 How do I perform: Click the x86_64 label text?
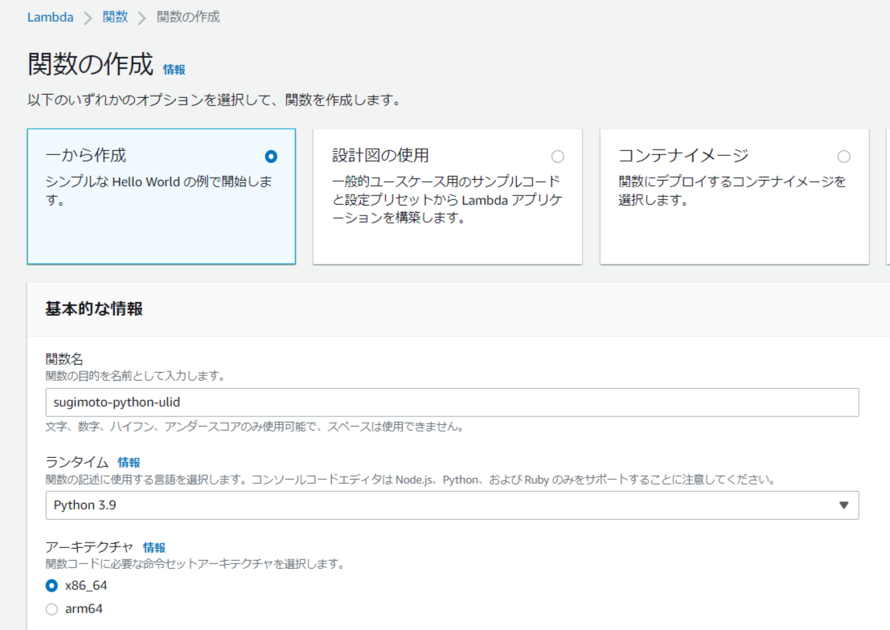[x=86, y=585]
